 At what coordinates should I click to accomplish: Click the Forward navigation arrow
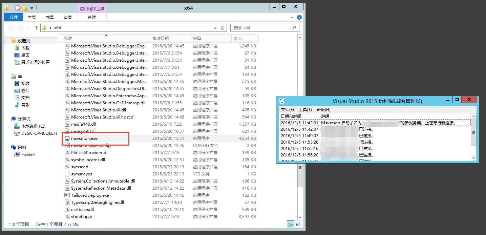[21, 28]
